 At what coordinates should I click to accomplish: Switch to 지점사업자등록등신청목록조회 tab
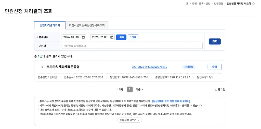tap(87, 25)
